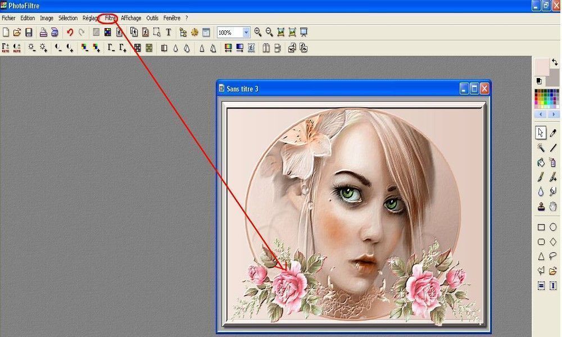Click the scanner import icon
The height and width of the screenshot is (337, 562).
tap(55, 32)
